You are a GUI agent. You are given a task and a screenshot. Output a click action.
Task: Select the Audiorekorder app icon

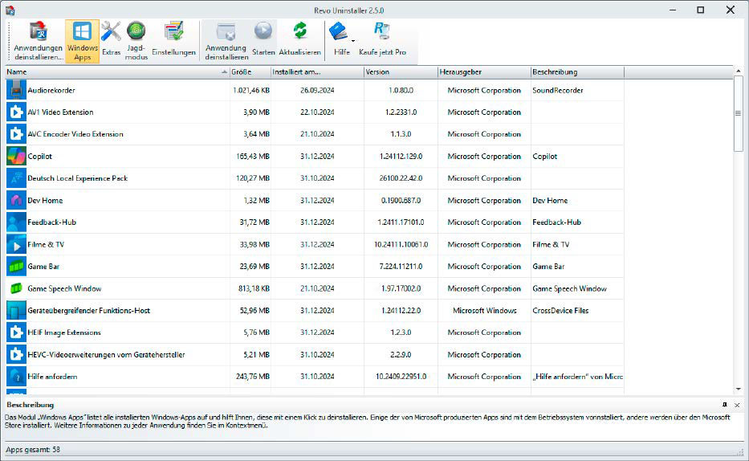16,90
